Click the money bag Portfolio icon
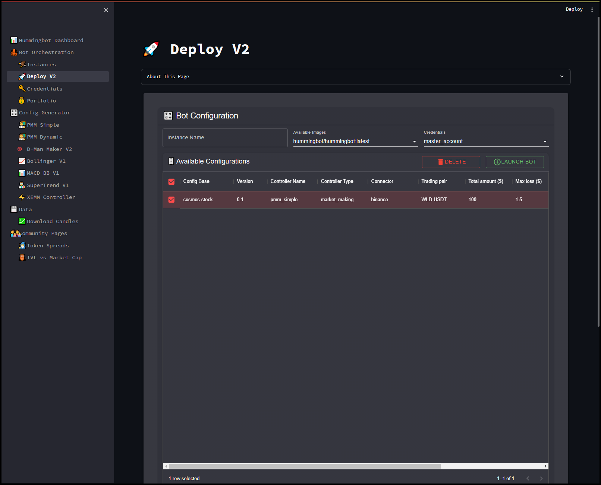Screen dimensions: 601x485 click(x=22, y=101)
